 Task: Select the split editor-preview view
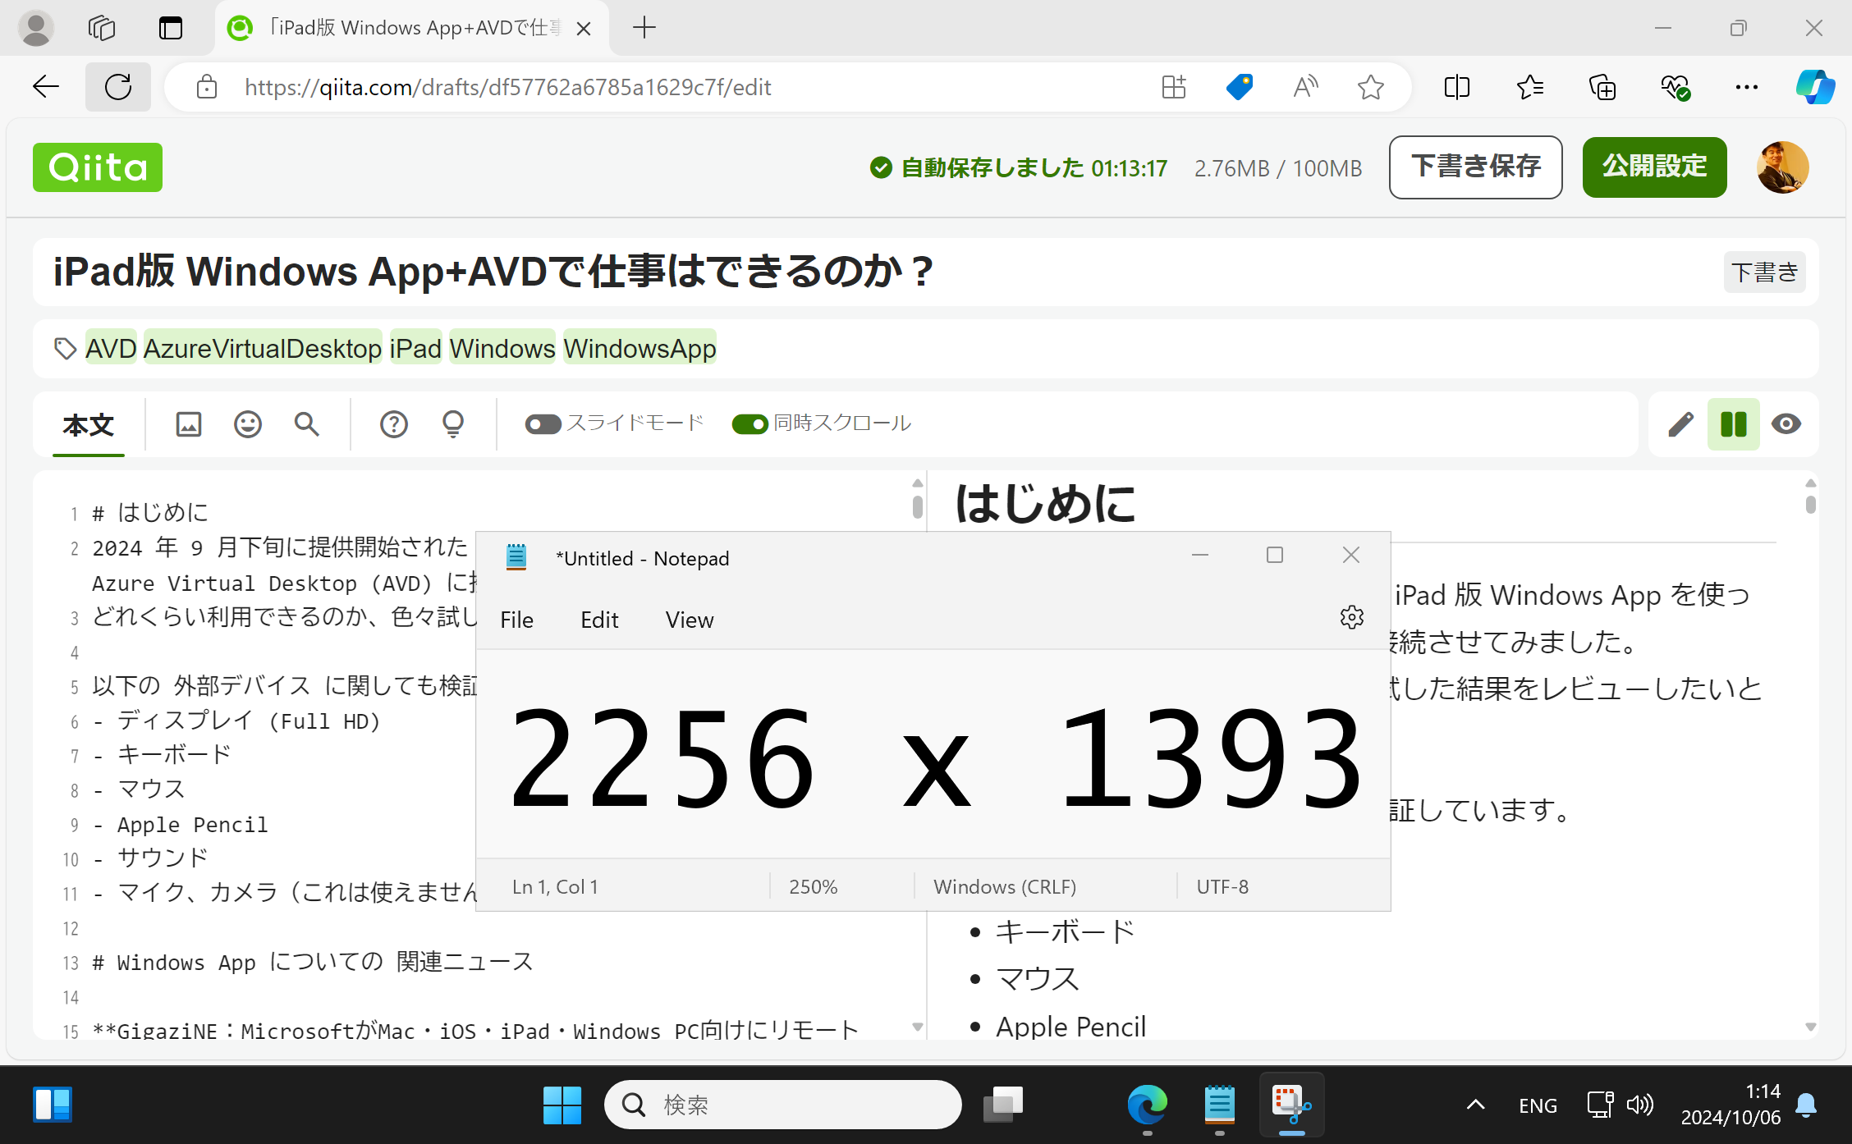[1733, 424]
